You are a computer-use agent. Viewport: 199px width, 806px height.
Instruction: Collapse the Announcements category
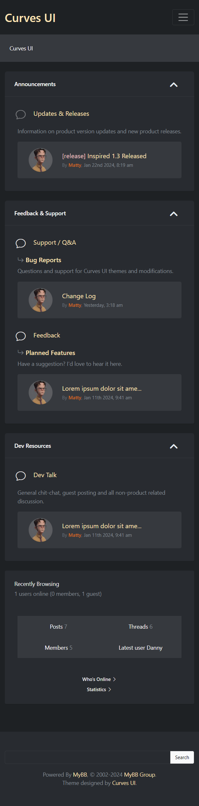click(174, 85)
